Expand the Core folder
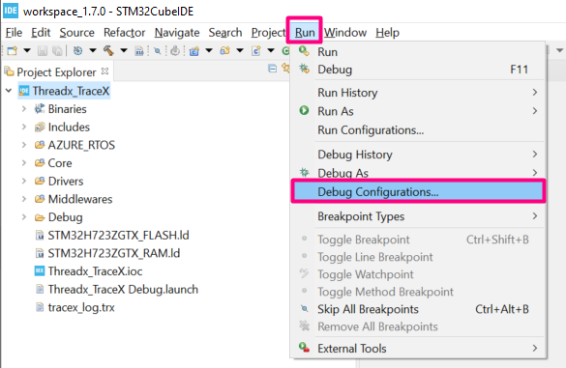566x368 pixels. (24, 163)
